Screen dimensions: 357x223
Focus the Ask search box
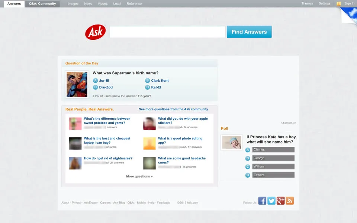click(167, 32)
